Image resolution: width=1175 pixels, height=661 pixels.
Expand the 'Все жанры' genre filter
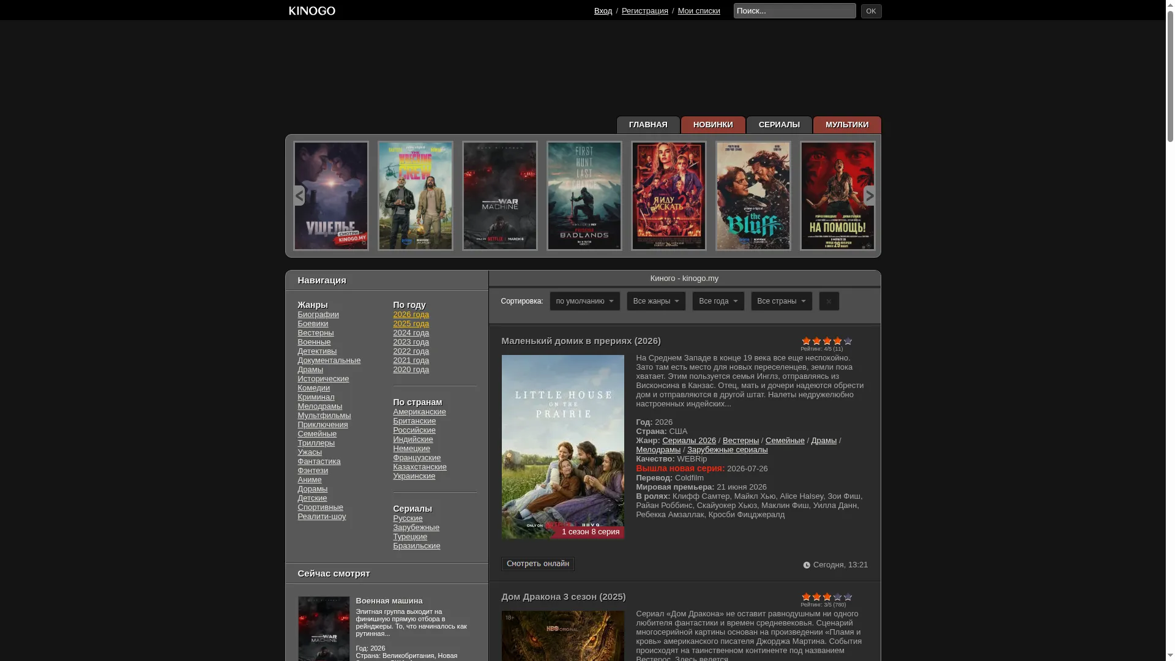click(x=656, y=301)
